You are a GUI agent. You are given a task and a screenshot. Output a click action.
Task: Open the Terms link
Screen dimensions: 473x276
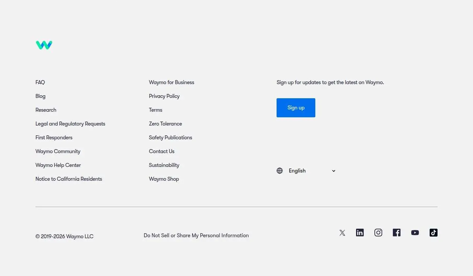click(156, 110)
